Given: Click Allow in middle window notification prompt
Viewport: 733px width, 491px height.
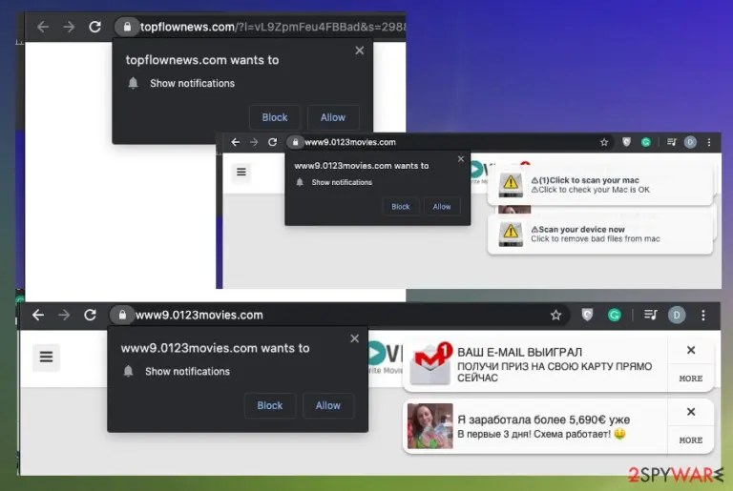Looking at the screenshot, I should coord(442,207).
